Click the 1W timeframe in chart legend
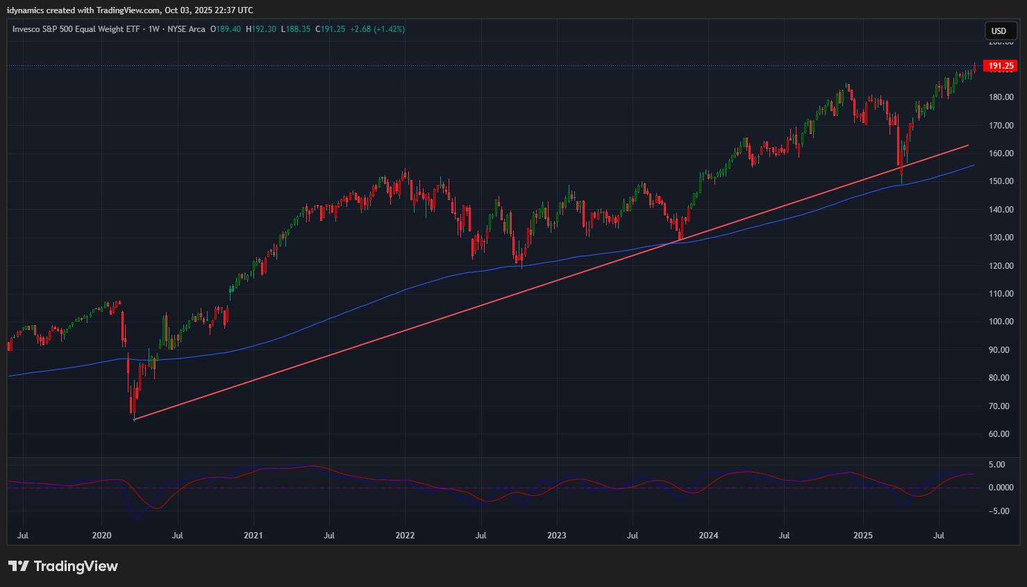 (x=153, y=29)
